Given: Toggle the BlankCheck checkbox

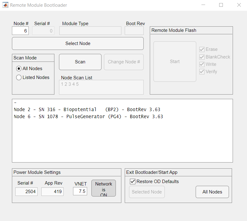Looking at the screenshot, I should coord(202,57).
